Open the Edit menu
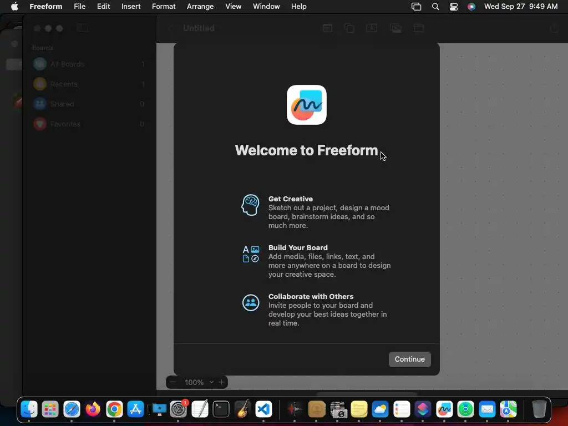 (x=103, y=6)
